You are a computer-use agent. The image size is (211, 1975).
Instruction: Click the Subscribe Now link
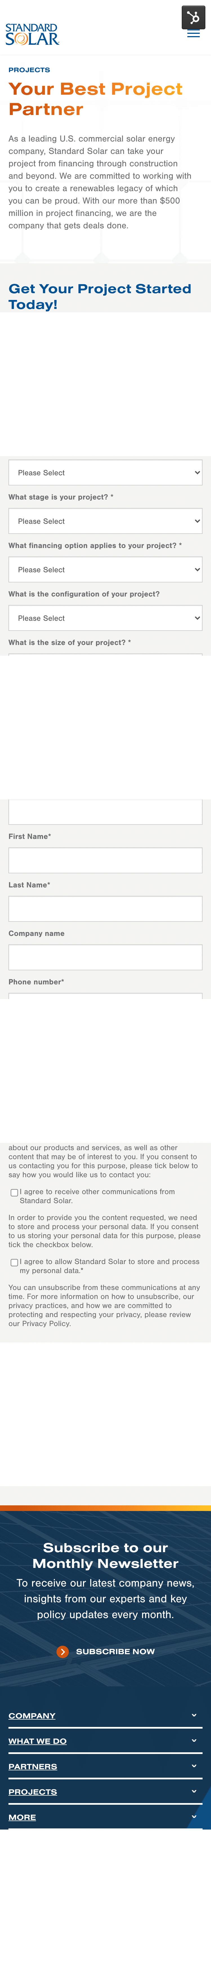coord(115,1651)
